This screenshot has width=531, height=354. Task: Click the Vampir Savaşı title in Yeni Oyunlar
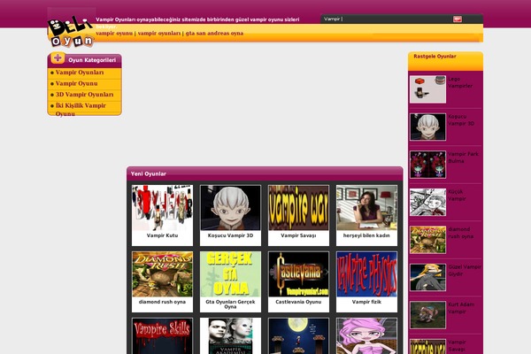[x=298, y=235]
